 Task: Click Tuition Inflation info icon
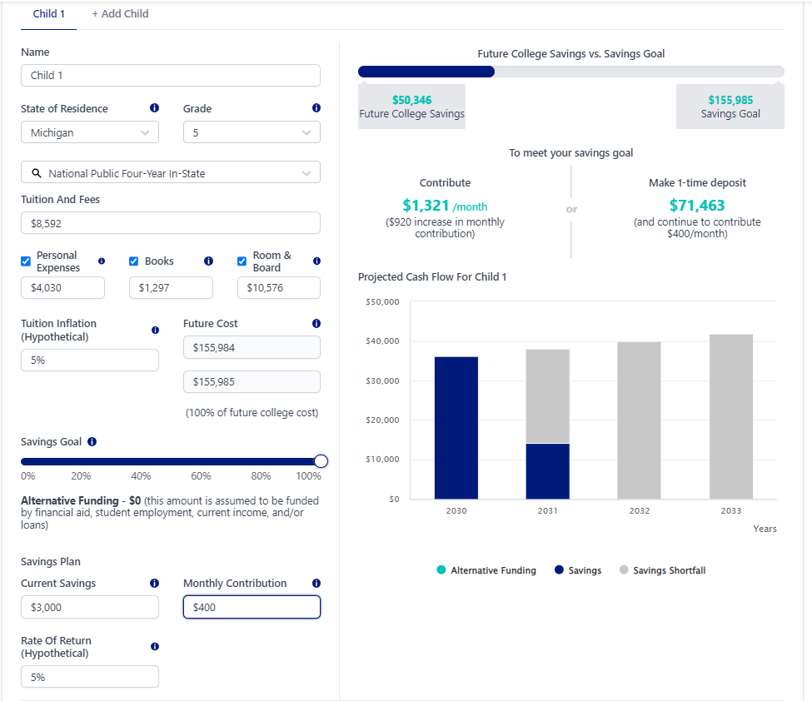click(x=155, y=331)
